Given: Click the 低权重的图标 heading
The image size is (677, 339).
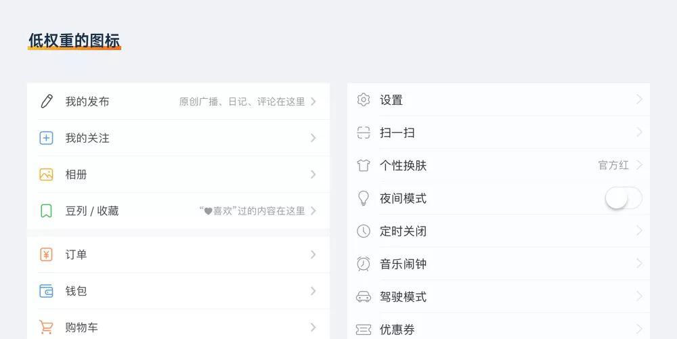Looking at the screenshot, I should click(x=74, y=41).
